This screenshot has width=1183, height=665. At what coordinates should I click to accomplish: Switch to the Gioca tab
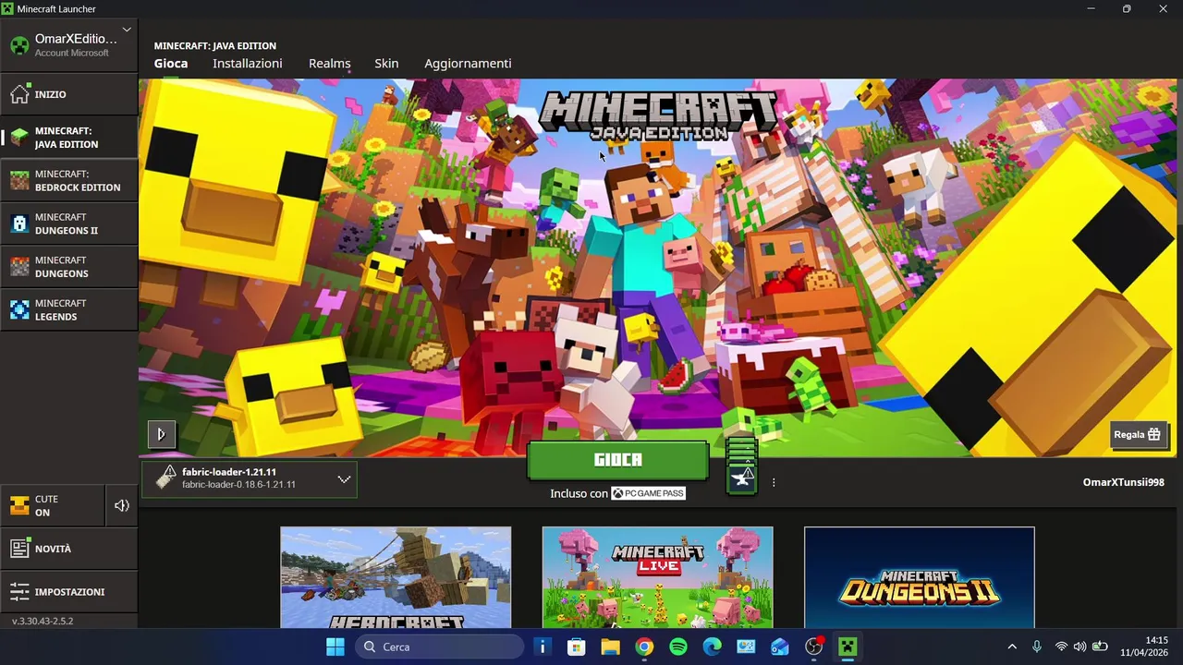tap(171, 64)
